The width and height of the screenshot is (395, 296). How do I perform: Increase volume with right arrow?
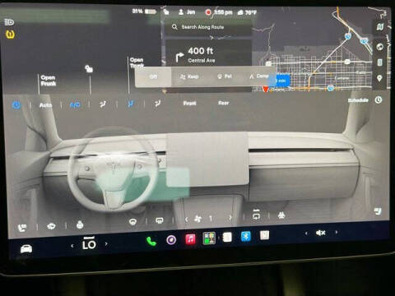(337, 232)
